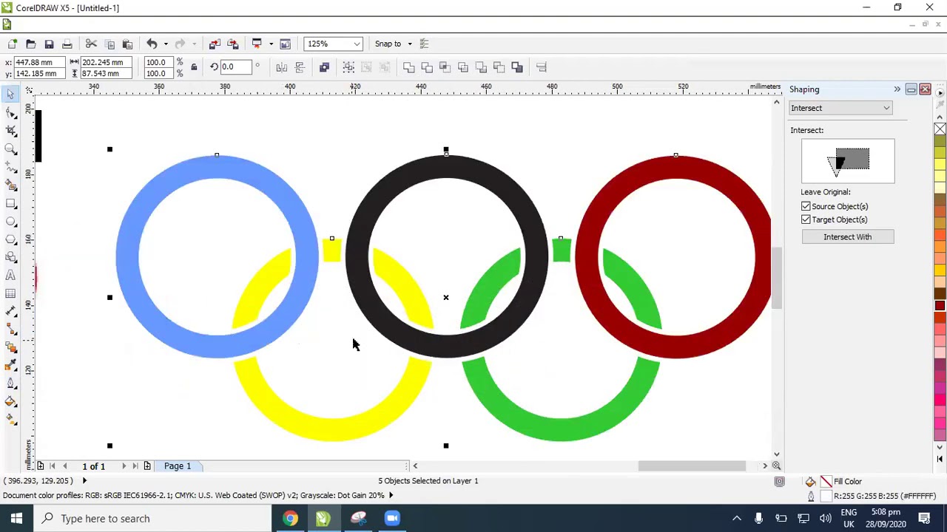
Task: Select the Freehand tool
Action: pyautogui.click(x=10, y=167)
